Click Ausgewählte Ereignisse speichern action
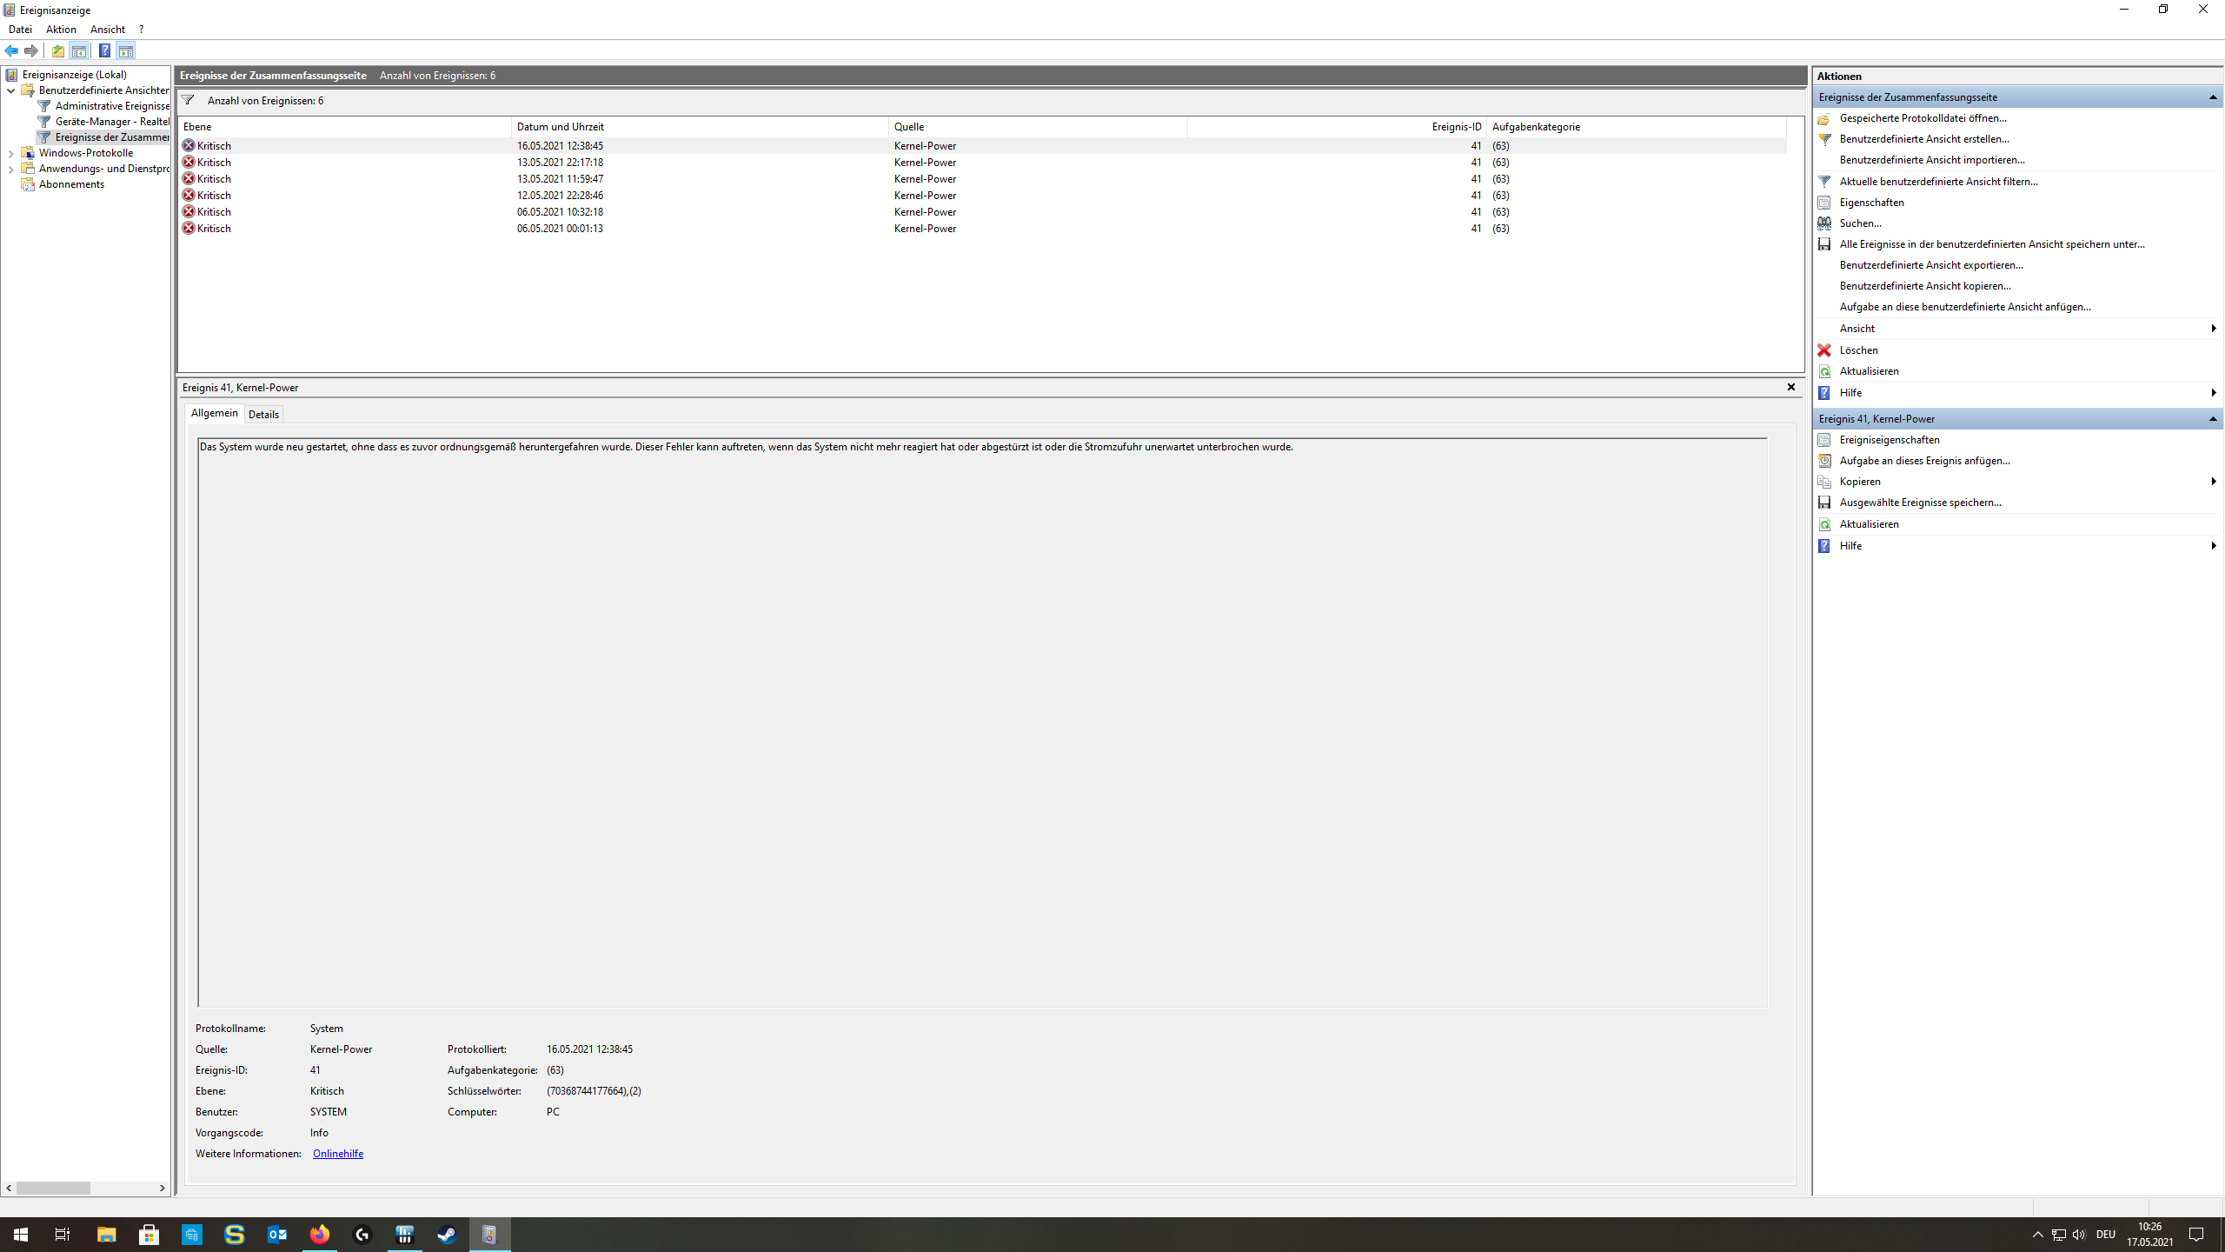The width and height of the screenshot is (2225, 1252). 1920,503
